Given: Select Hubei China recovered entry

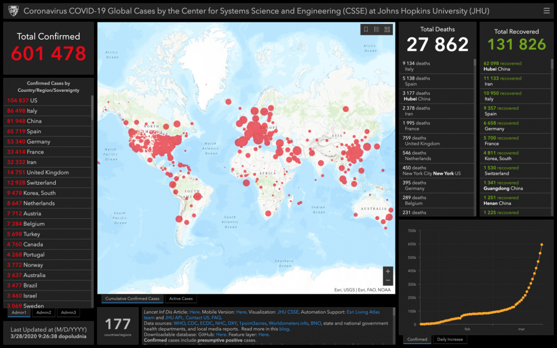Looking at the screenshot, I should [x=515, y=66].
